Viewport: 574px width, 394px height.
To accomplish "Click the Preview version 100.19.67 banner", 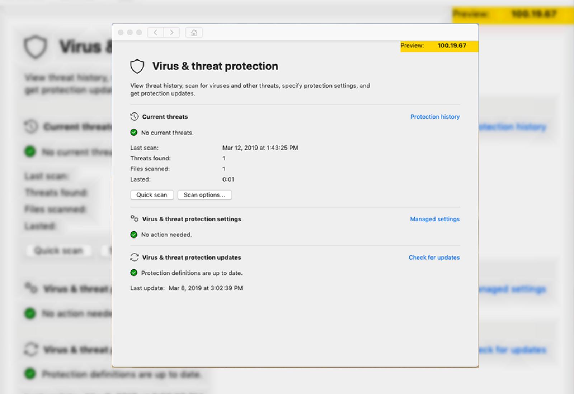I will (439, 46).
